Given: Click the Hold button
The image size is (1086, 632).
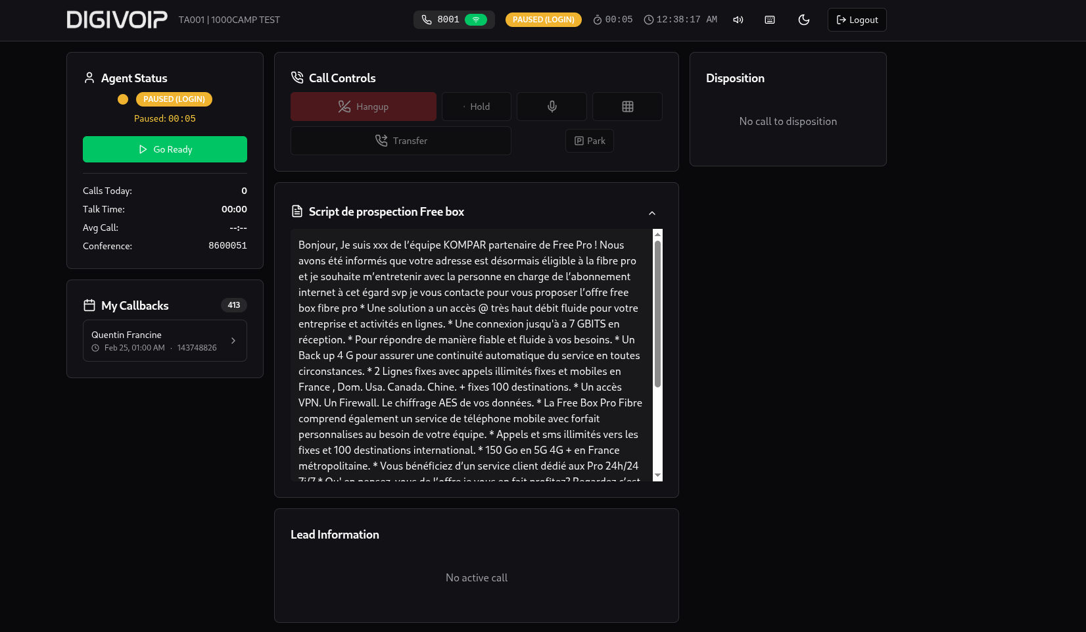Looking at the screenshot, I should (477, 107).
